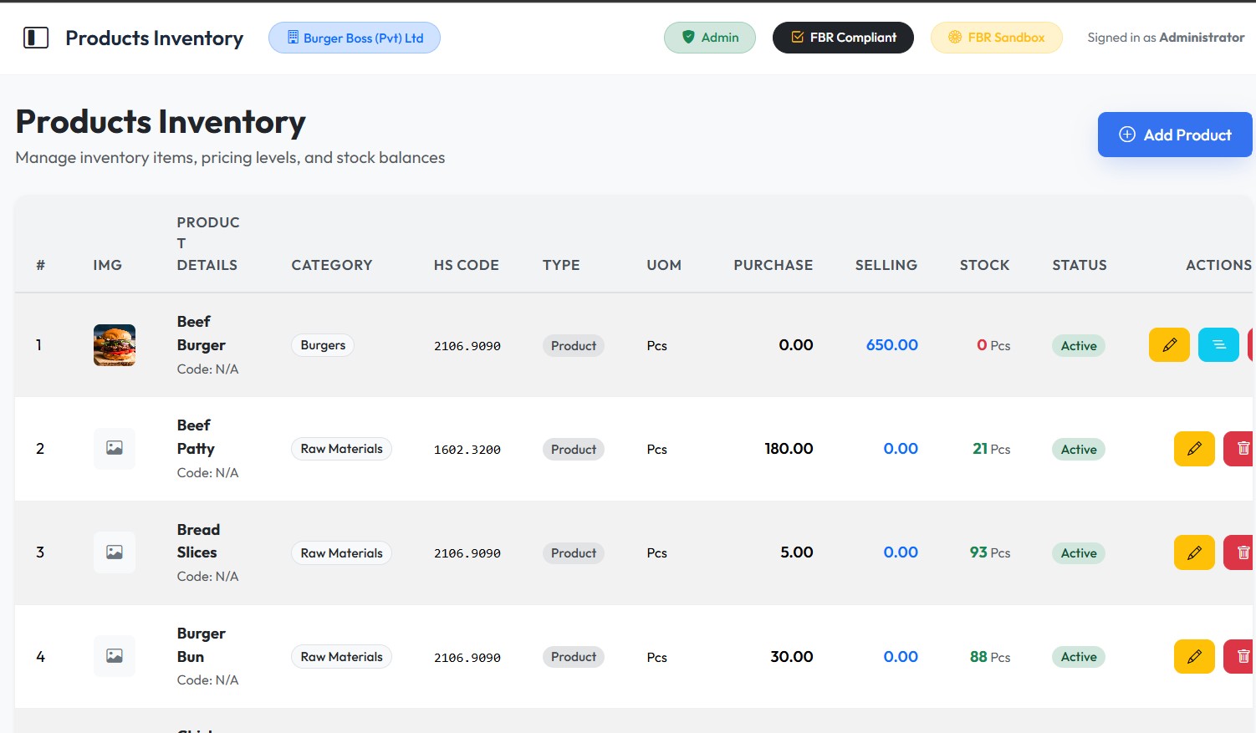Click the 0 Pcs stock value

pyautogui.click(x=993, y=345)
